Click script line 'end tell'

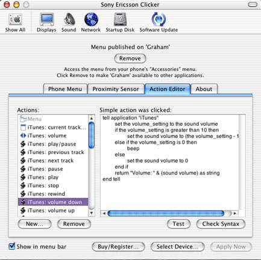(112, 179)
